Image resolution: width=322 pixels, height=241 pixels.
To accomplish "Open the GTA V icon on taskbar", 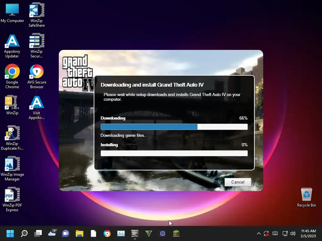I will click(149, 233).
